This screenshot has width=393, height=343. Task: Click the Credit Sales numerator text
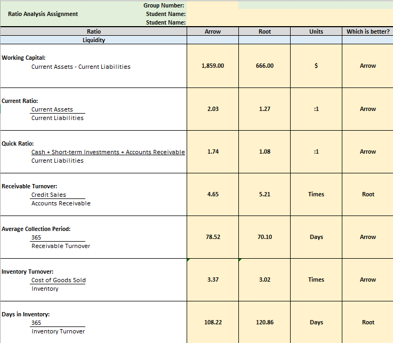pyautogui.click(x=49, y=195)
